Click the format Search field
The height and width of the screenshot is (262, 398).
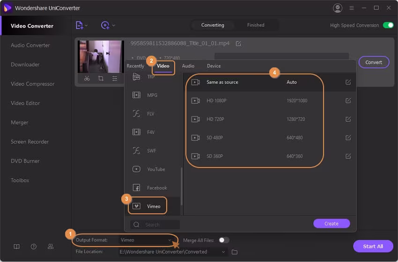coord(155,225)
